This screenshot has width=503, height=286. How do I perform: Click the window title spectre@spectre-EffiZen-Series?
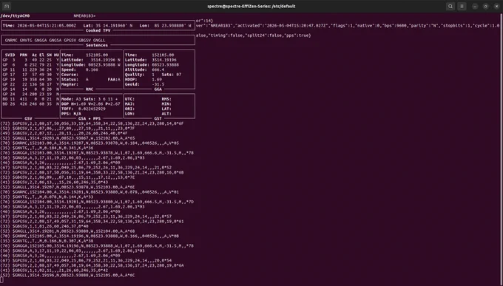tap(251, 6)
